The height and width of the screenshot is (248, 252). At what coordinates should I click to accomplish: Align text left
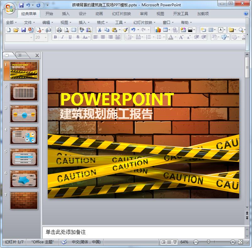point(96,37)
